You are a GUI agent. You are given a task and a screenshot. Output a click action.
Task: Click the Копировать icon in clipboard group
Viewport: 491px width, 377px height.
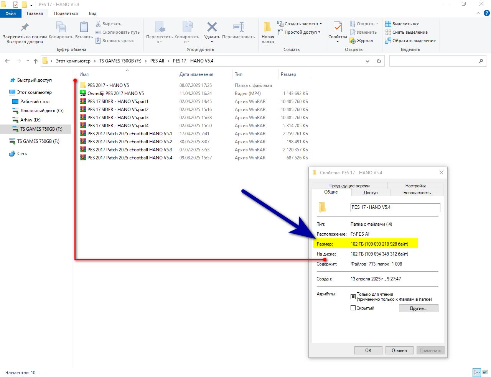(61, 27)
